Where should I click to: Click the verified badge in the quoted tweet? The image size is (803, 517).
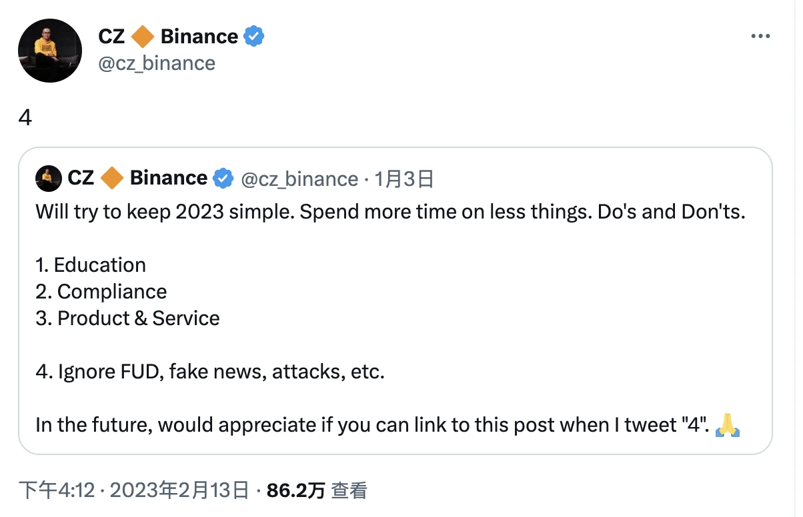(x=223, y=178)
